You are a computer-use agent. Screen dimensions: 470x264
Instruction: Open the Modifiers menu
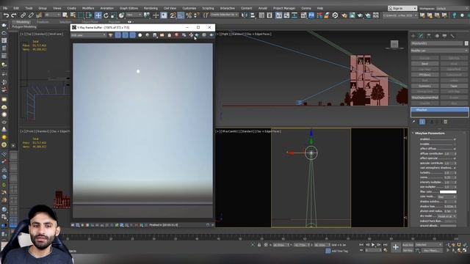pos(88,8)
